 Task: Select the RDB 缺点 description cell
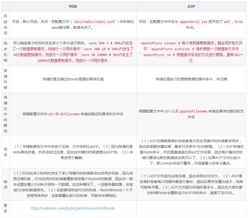tap(73, 185)
